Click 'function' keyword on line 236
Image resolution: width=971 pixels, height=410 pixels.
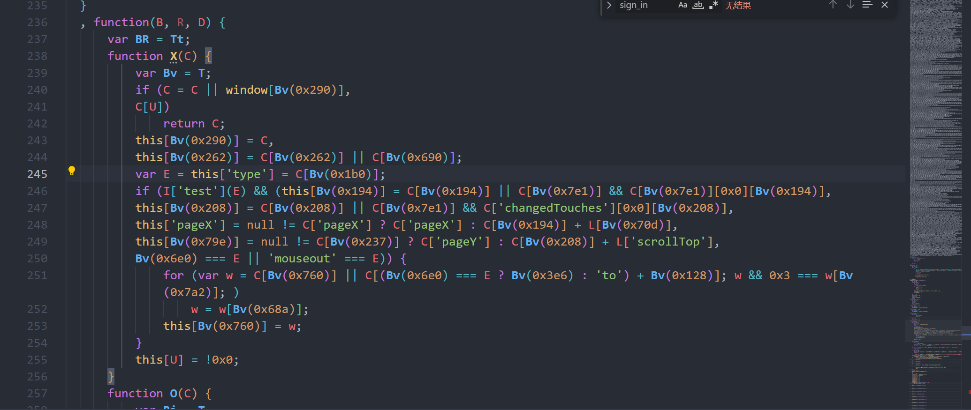click(x=121, y=22)
